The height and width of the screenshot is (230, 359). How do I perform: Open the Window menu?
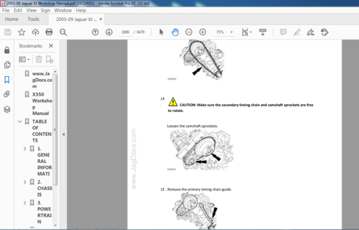tap(63, 10)
